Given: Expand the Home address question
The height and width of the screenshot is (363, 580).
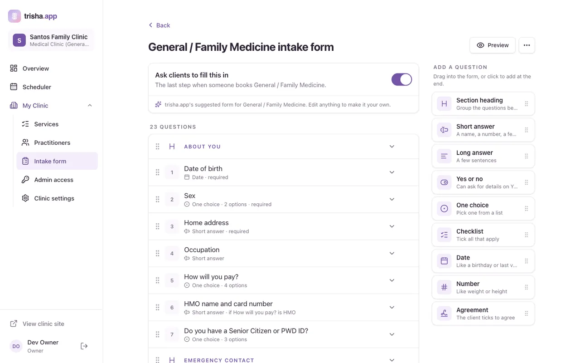Looking at the screenshot, I should (x=392, y=226).
